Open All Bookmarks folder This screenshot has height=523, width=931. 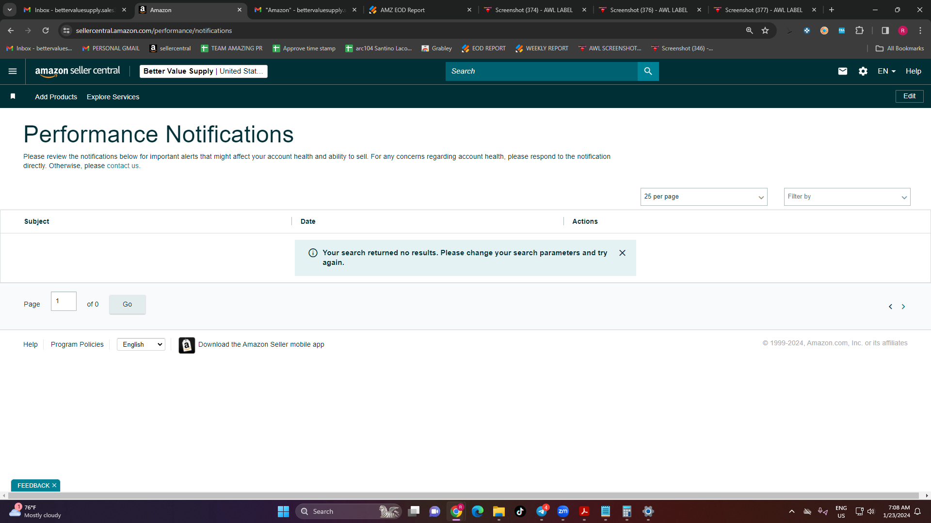click(x=900, y=48)
